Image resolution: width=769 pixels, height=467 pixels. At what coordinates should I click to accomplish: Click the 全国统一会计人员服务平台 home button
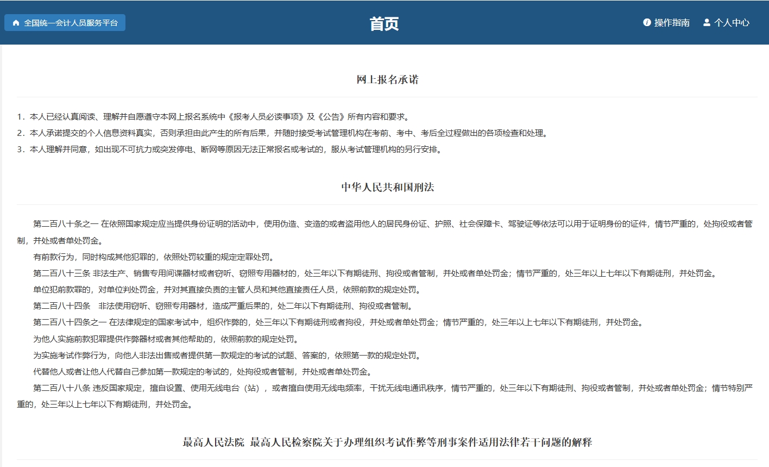coord(64,23)
